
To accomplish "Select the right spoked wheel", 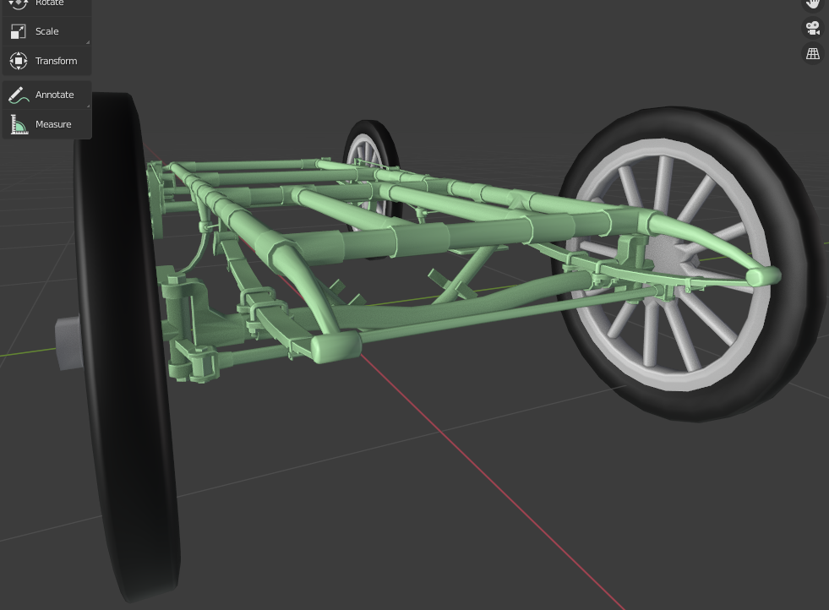I will click(693, 264).
